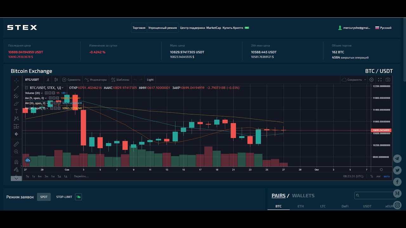Image resolution: width=406 pixels, height=228 pixels.
Task: Open time axis settings gear
Action: pos(381,170)
